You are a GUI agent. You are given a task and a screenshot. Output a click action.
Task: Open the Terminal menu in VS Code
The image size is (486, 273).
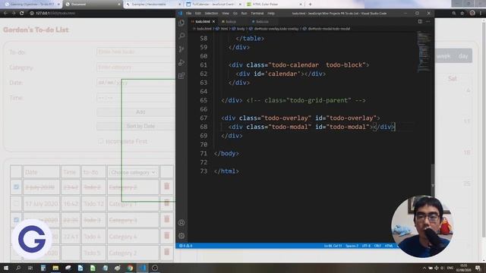[x=257, y=14]
